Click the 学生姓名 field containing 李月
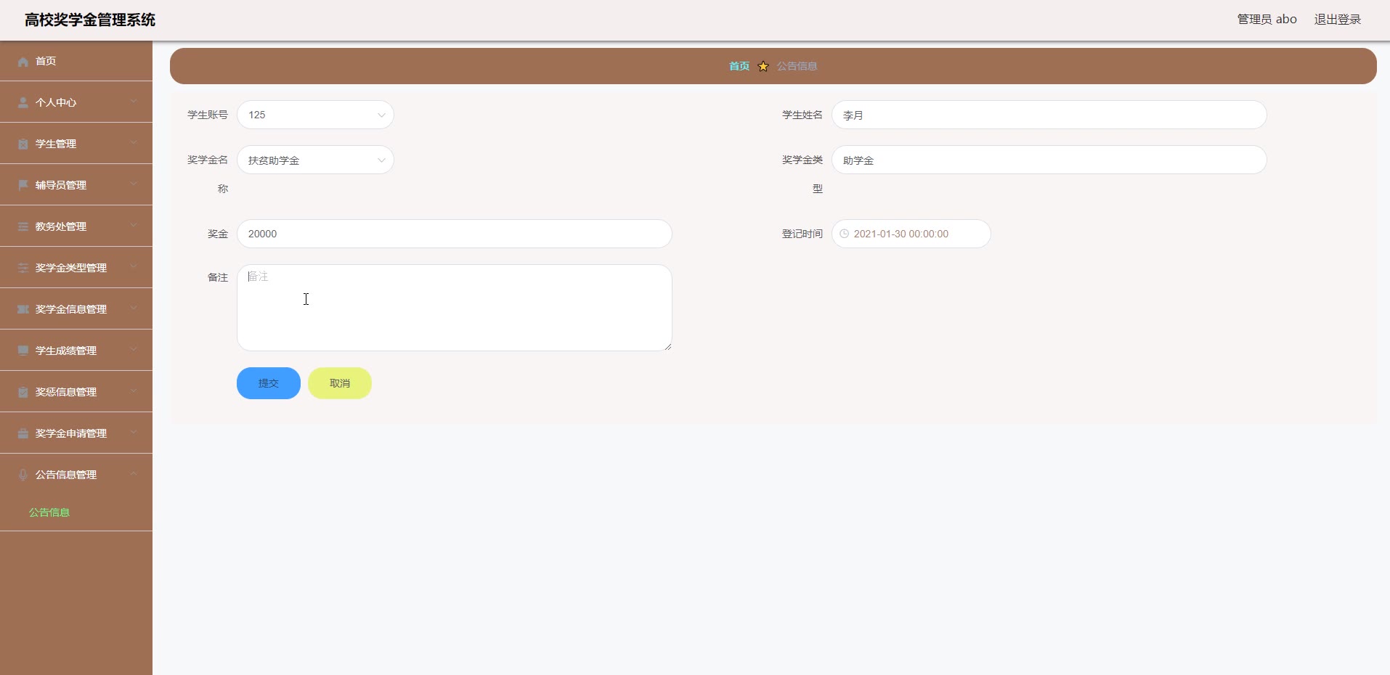 coord(1049,115)
